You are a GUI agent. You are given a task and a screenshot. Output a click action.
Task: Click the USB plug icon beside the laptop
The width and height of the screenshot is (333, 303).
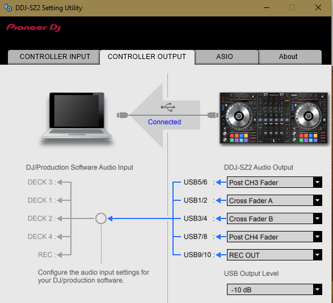click(123, 115)
